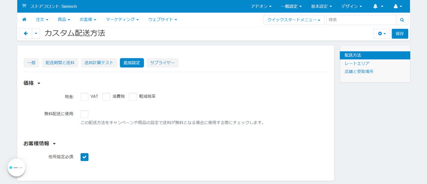The image size is (427, 184).
Task: Check the 消費税 tax checkbox
Action: coord(106,97)
